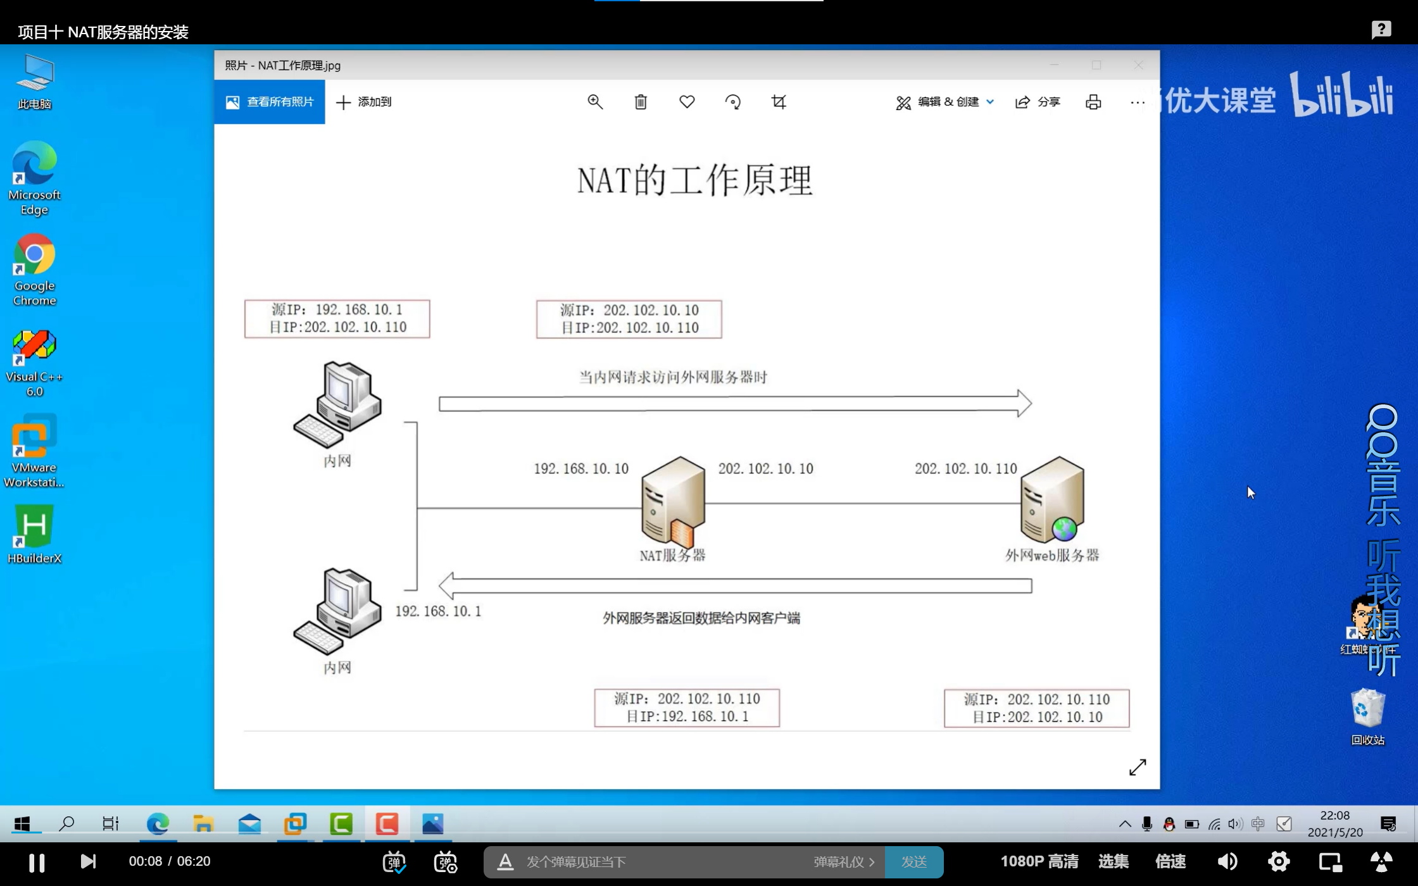Viewport: 1418px width, 886px height.
Task: Open the 1080P 高清 quality selector
Action: (1039, 861)
